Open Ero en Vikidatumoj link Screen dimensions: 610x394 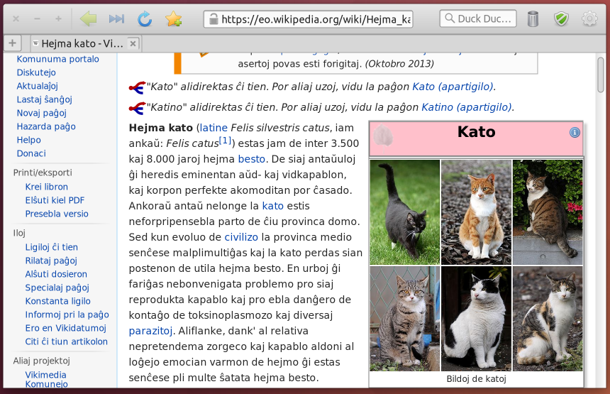tap(66, 328)
